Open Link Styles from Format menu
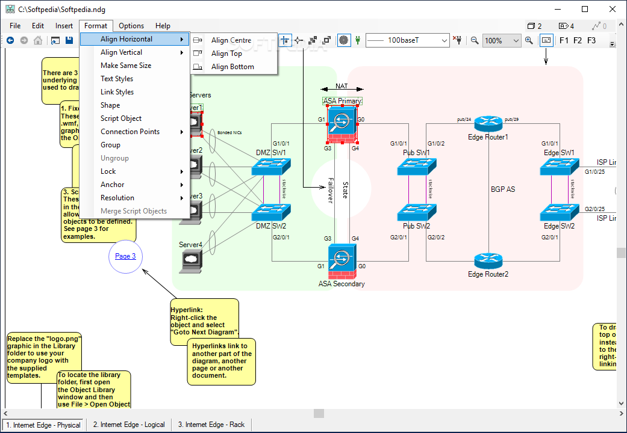Viewport: 627px width, 433px height. [x=135, y=92]
